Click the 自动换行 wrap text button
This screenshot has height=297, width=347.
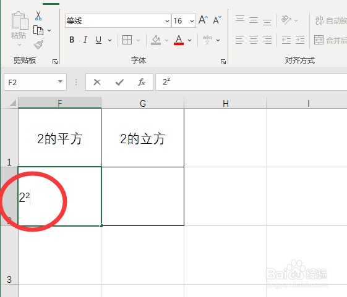(331, 20)
